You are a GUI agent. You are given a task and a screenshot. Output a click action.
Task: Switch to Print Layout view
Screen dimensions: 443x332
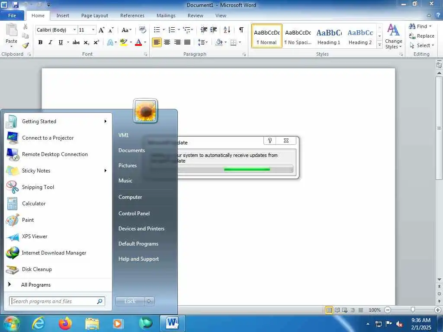click(x=329, y=310)
